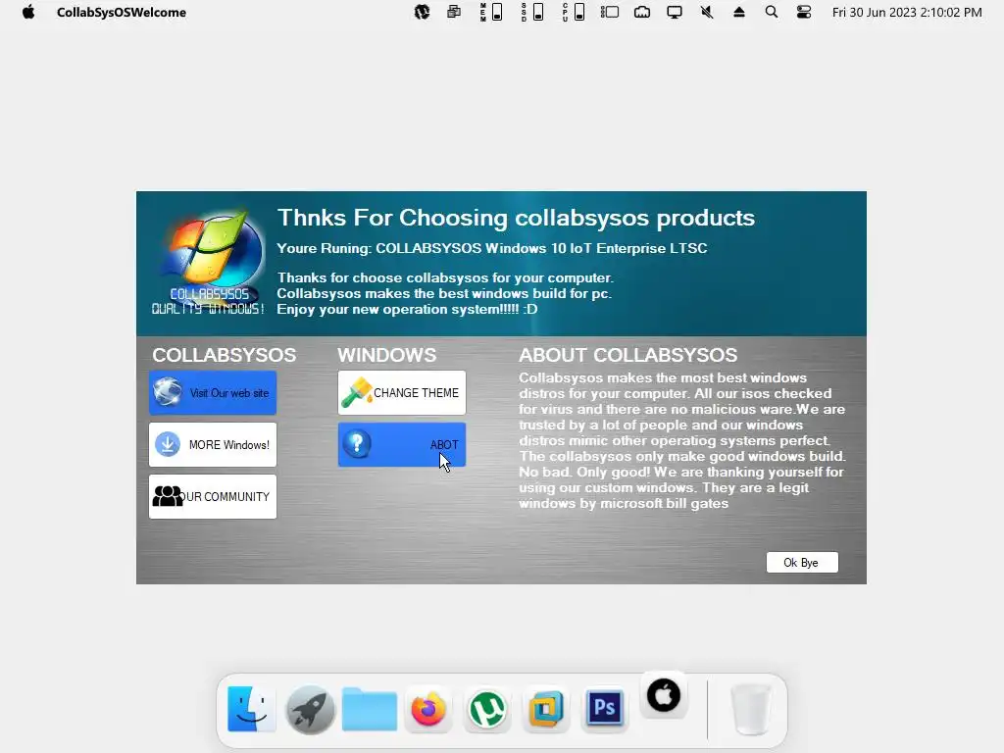
Task: Click the display monitor icon in menu bar
Action: click(675, 12)
